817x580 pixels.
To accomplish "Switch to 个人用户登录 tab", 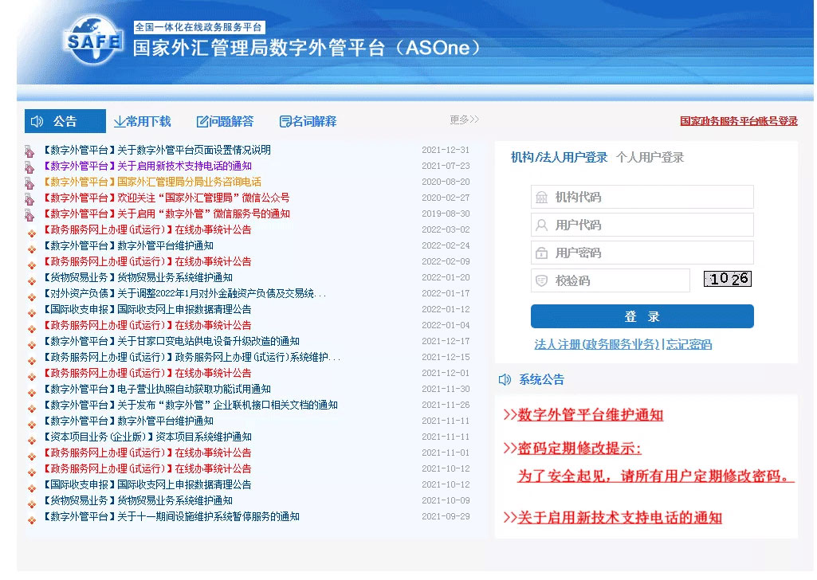I will pyautogui.click(x=650, y=157).
